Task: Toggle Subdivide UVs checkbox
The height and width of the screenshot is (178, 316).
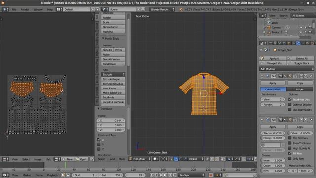Action: pos(290,99)
